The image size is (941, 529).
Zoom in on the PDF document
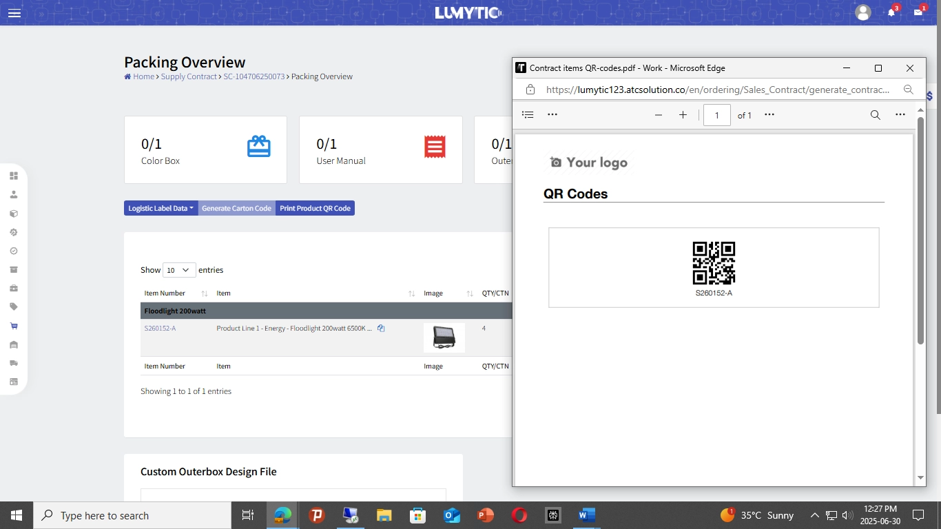point(683,115)
